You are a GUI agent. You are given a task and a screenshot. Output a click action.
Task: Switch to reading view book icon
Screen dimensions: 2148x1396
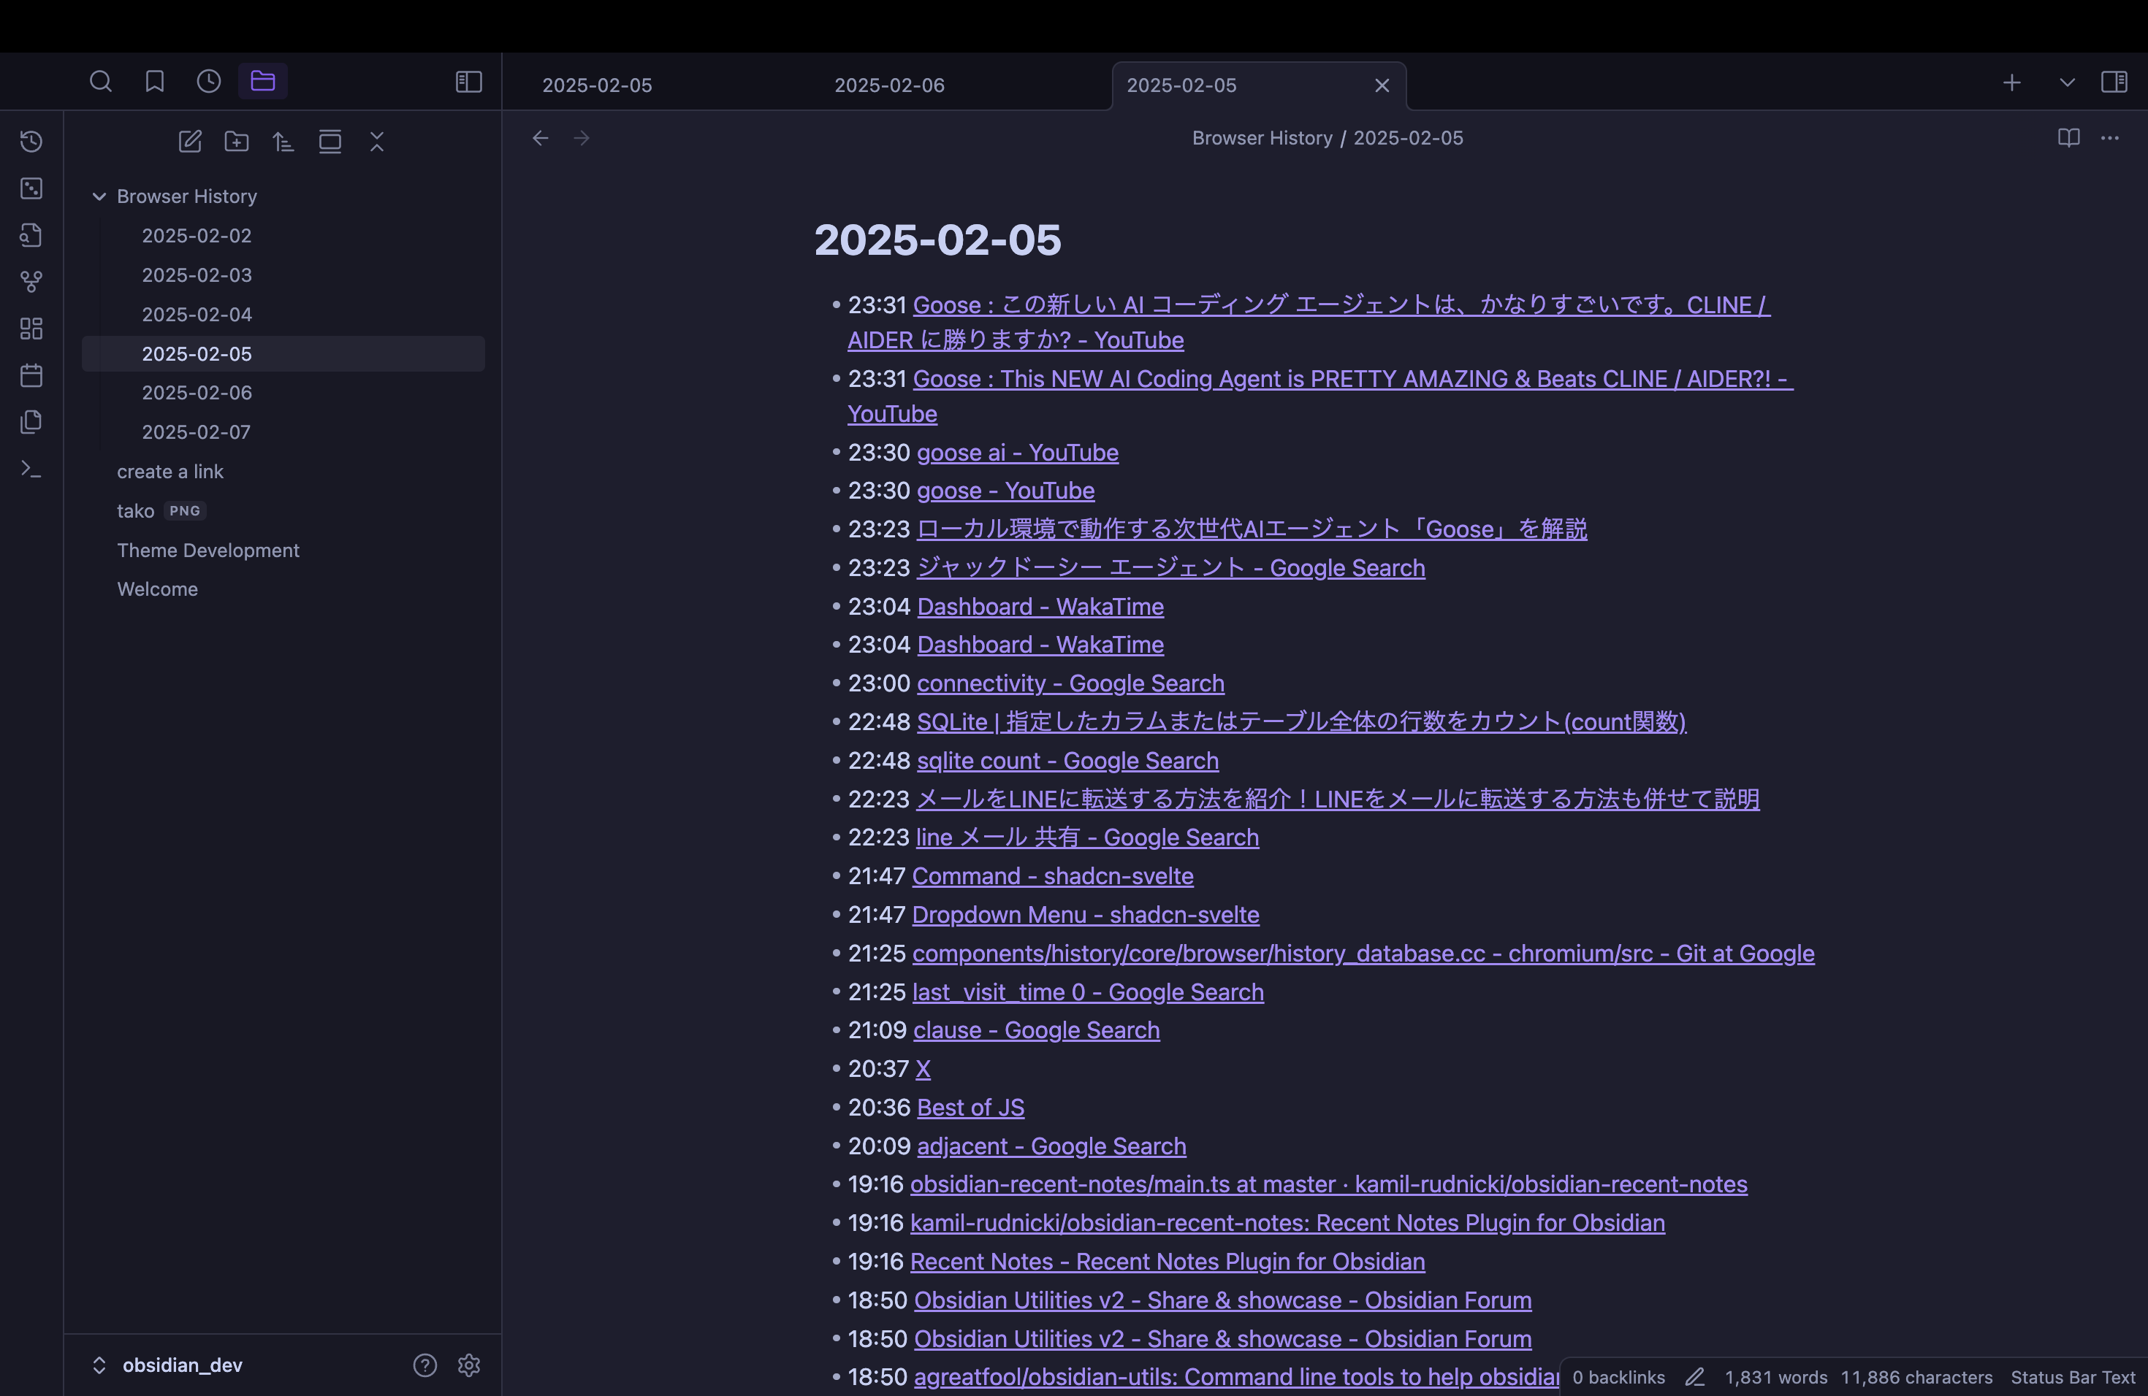tap(2068, 138)
